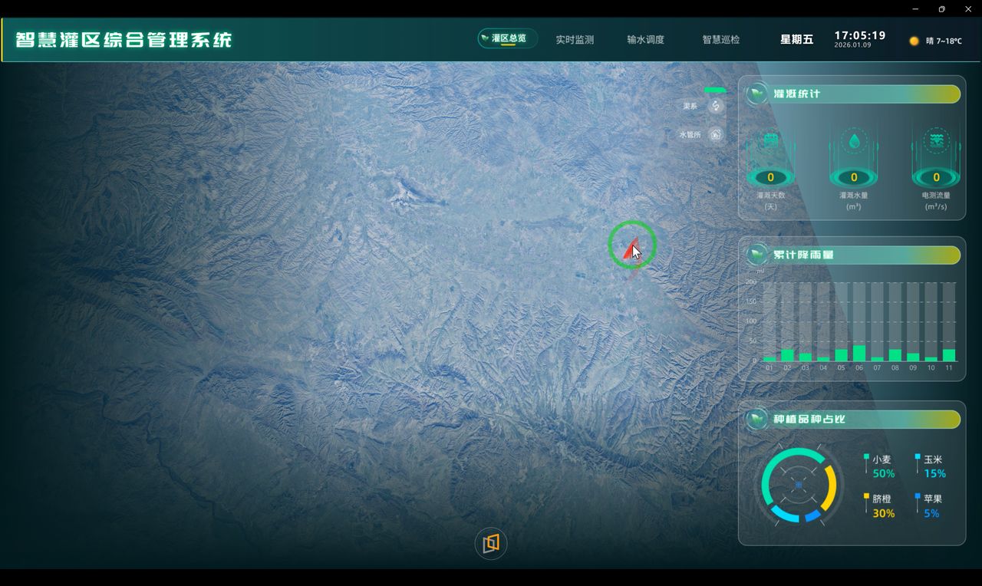Click the rainfall bar for month 02

(x=787, y=355)
